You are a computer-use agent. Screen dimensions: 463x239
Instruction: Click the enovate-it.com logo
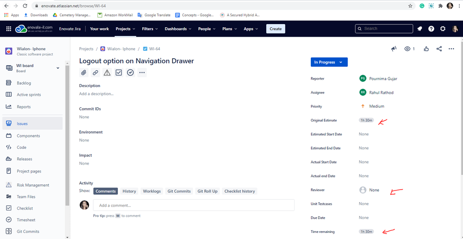(x=34, y=29)
